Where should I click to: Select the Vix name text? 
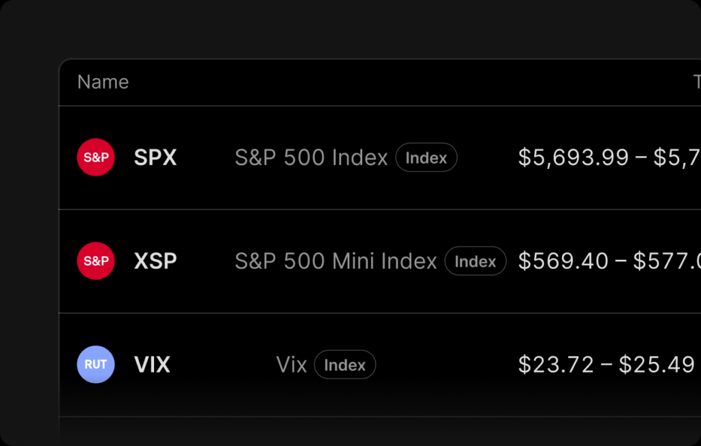click(291, 365)
